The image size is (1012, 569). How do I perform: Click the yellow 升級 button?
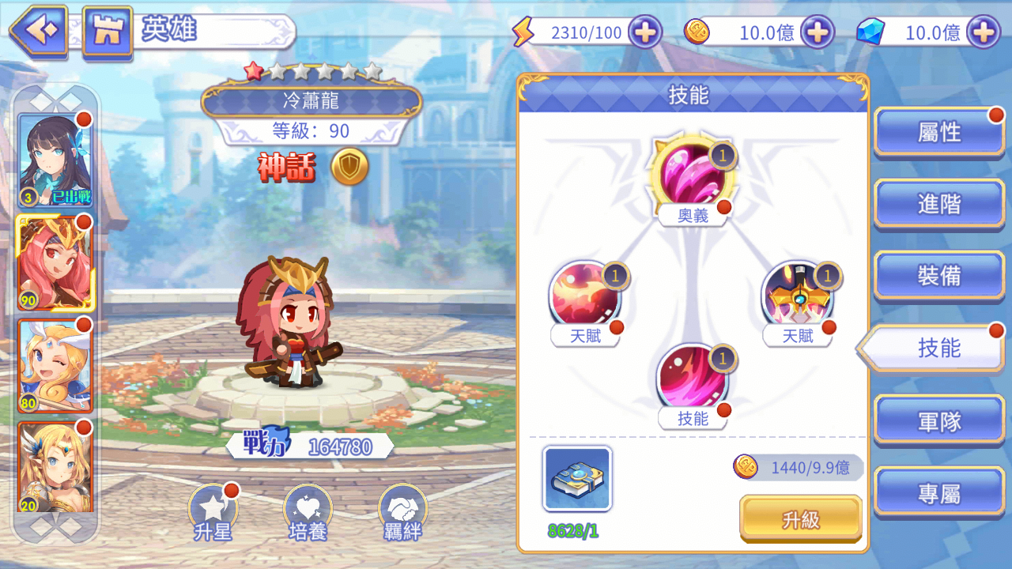(801, 519)
